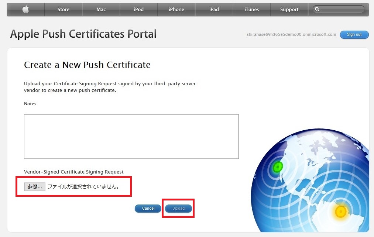The image size is (374, 237).
Task: Sign out of the portal
Action: 354,35
